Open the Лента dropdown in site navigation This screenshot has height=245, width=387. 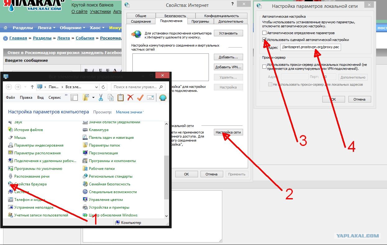(46, 28)
